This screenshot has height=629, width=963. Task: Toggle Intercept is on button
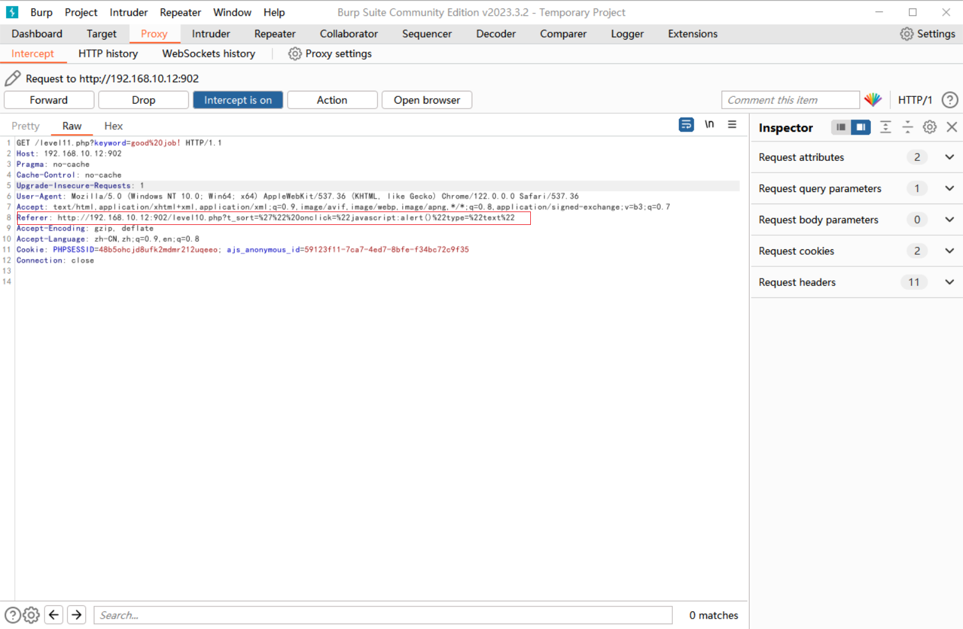click(x=238, y=100)
